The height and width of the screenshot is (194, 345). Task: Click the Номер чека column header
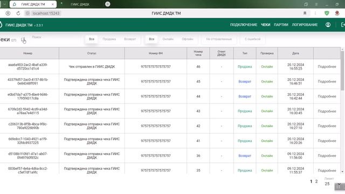click(198, 53)
